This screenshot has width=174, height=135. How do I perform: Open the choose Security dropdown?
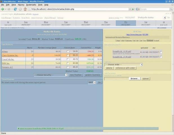[51, 75]
